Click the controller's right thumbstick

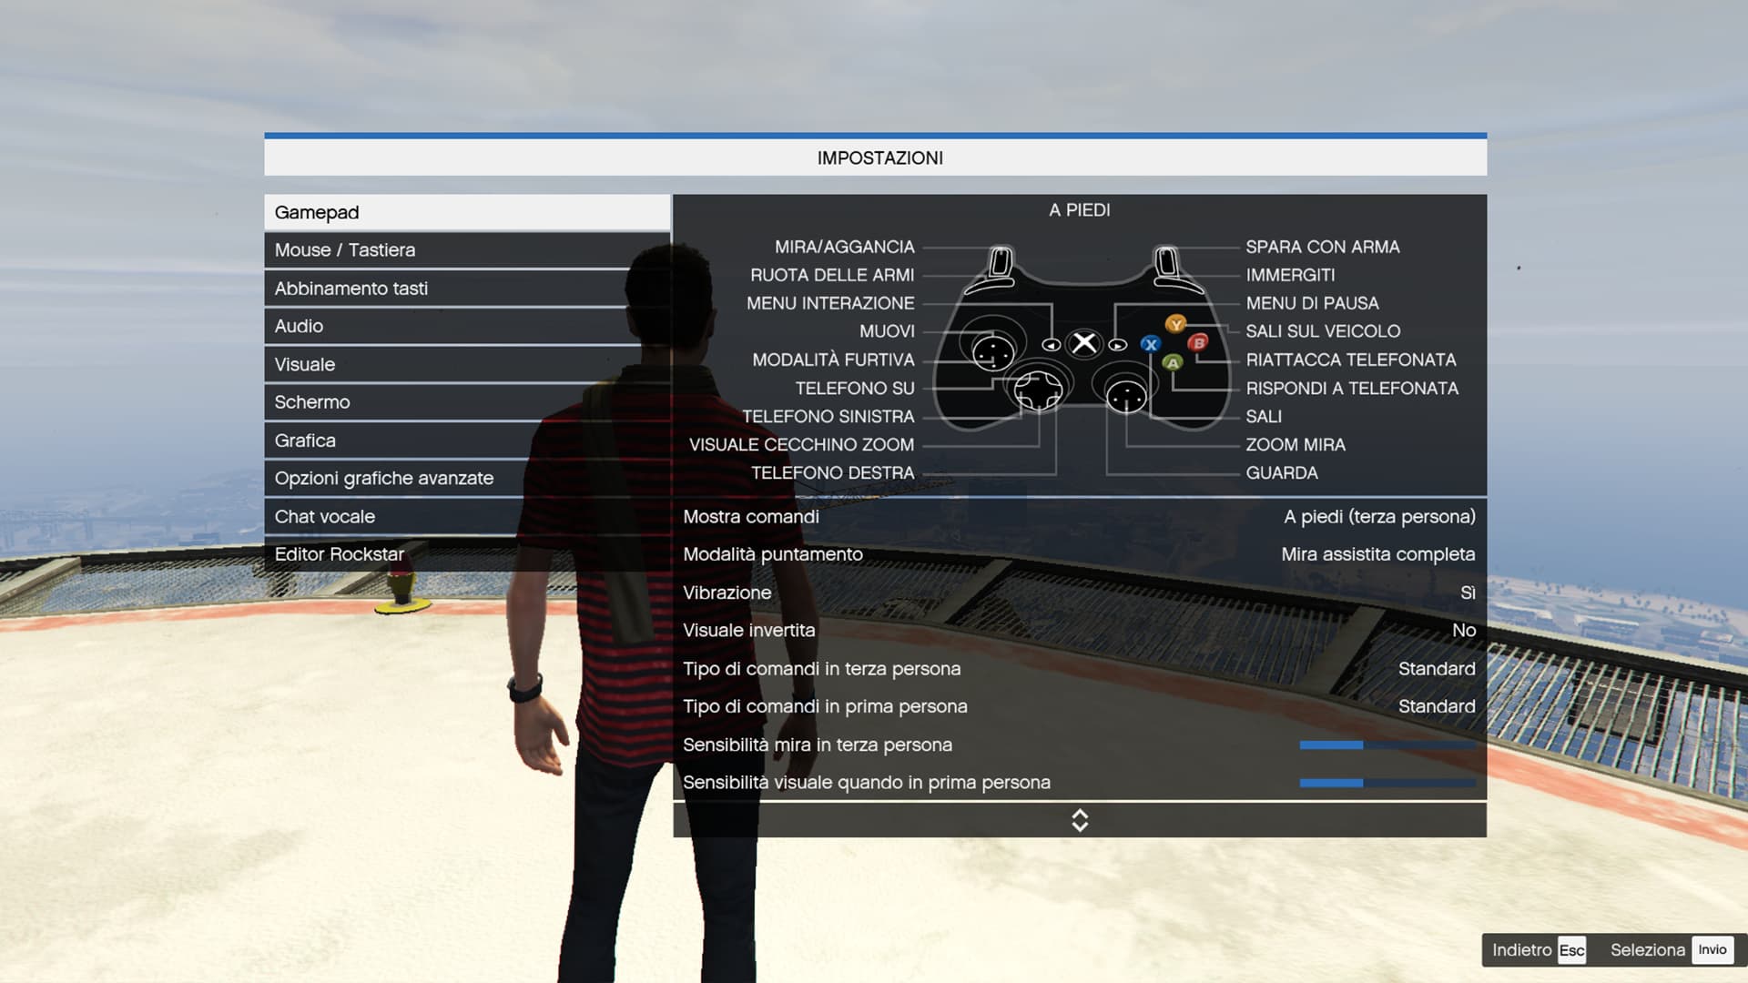[x=1126, y=396]
